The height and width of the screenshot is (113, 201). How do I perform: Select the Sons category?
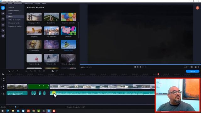(10, 13)
